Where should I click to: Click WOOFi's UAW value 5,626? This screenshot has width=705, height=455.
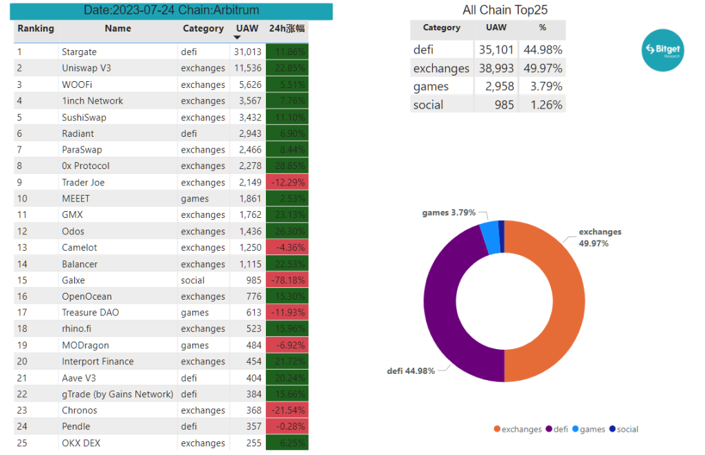coord(250,85)
